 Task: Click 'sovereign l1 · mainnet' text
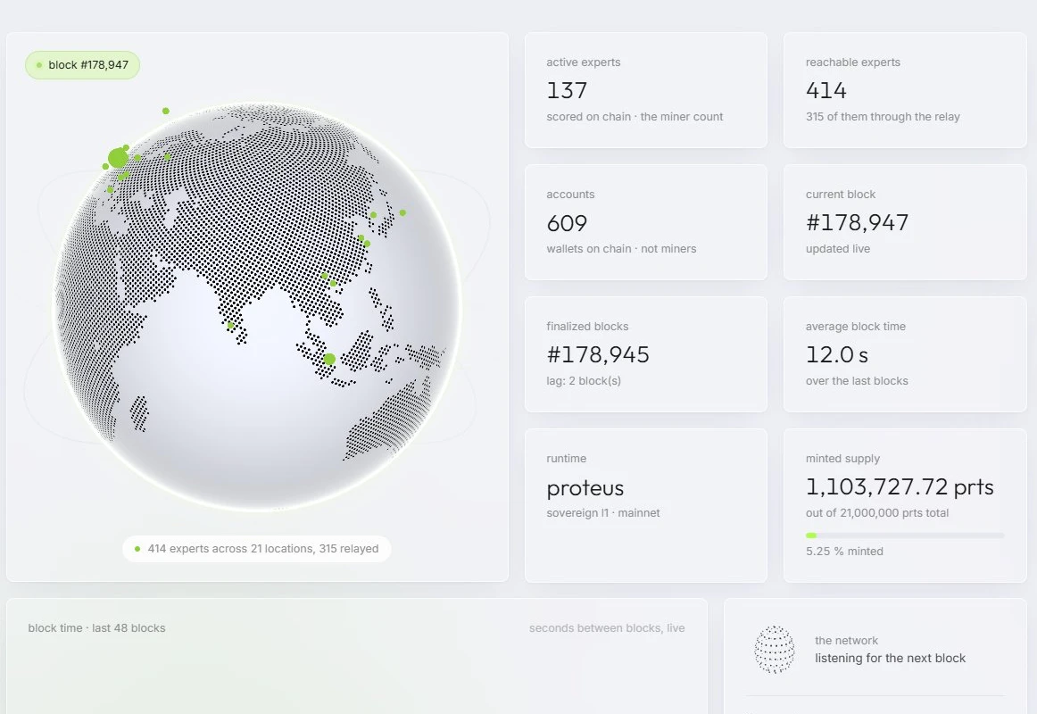pyautogui.click(x=603, y=513)
